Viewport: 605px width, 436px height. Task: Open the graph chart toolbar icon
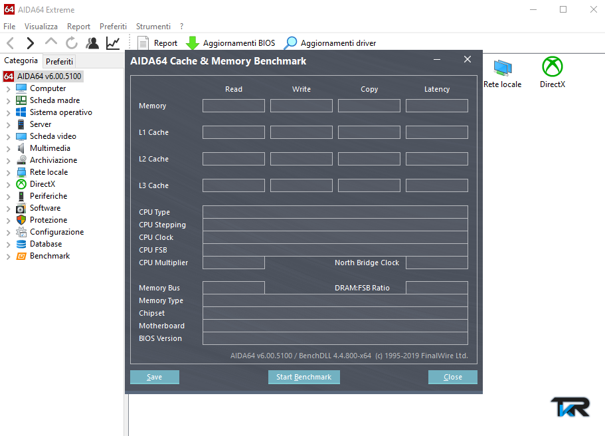tap(113, 43)
